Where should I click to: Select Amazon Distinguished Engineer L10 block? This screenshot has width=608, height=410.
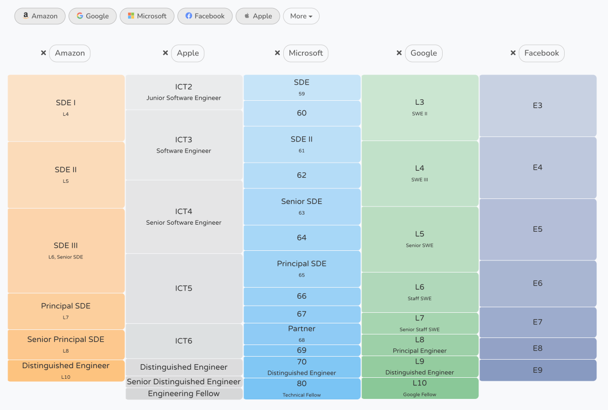(66, 371)
